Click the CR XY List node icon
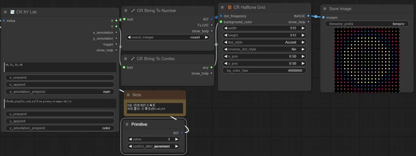This screenshot has width=416, height=156. click(x=12, y=12)
